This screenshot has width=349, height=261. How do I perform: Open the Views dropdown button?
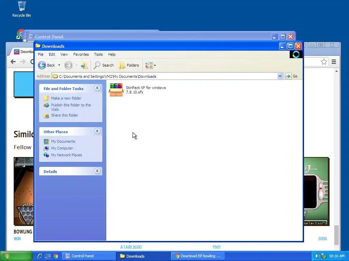coord(150,65)
